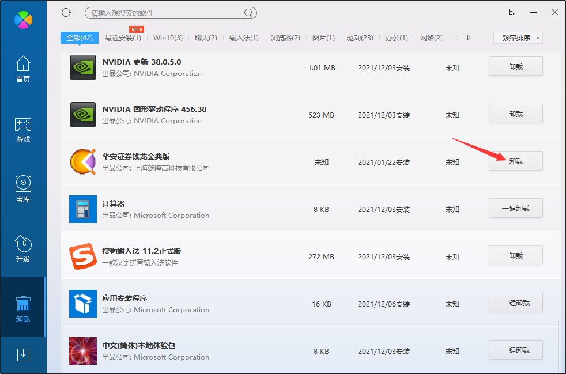Click 一键卸载 for 中文(简体)本地体验包
The image size is (566, 374).
[x=515, y=350]
